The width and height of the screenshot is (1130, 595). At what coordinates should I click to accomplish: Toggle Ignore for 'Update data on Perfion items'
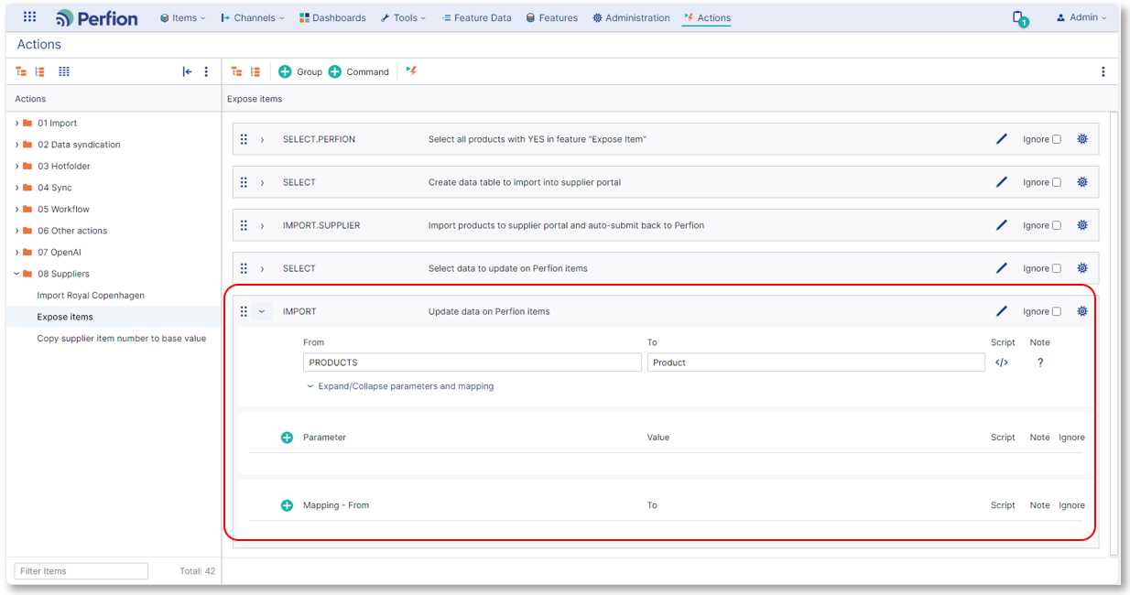1056,311
